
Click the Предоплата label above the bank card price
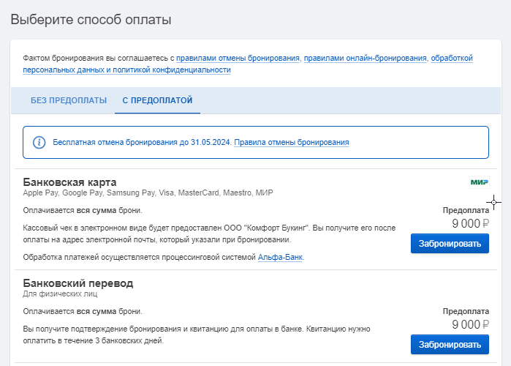tap(466, 210)
